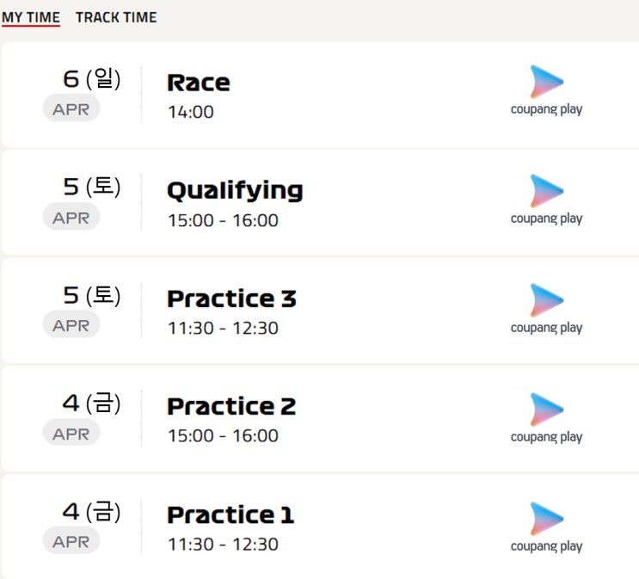
Task: Click Coupang Play icon for Practice 3
Action: (x=546, y=300)
